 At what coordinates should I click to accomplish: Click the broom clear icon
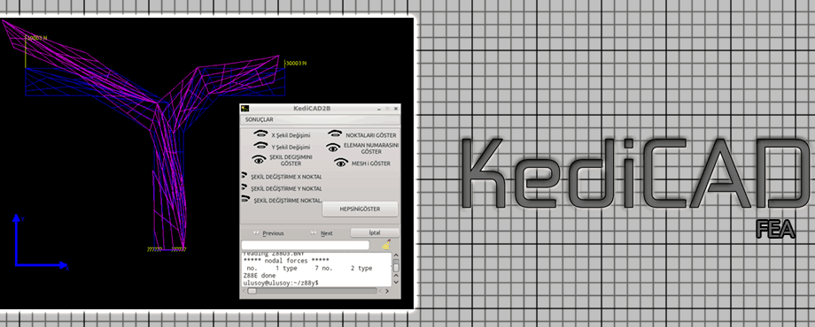[x=386, y=245]
